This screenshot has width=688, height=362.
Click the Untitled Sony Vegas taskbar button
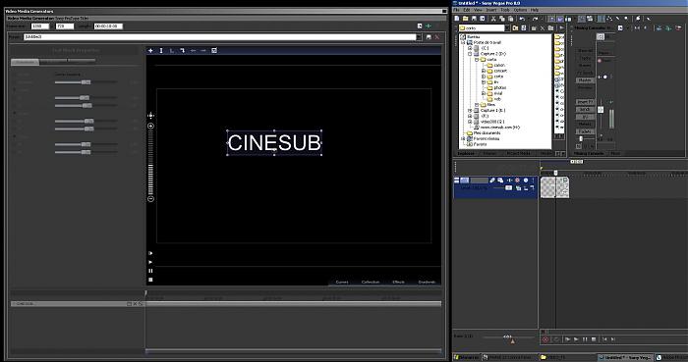(626, 358)
